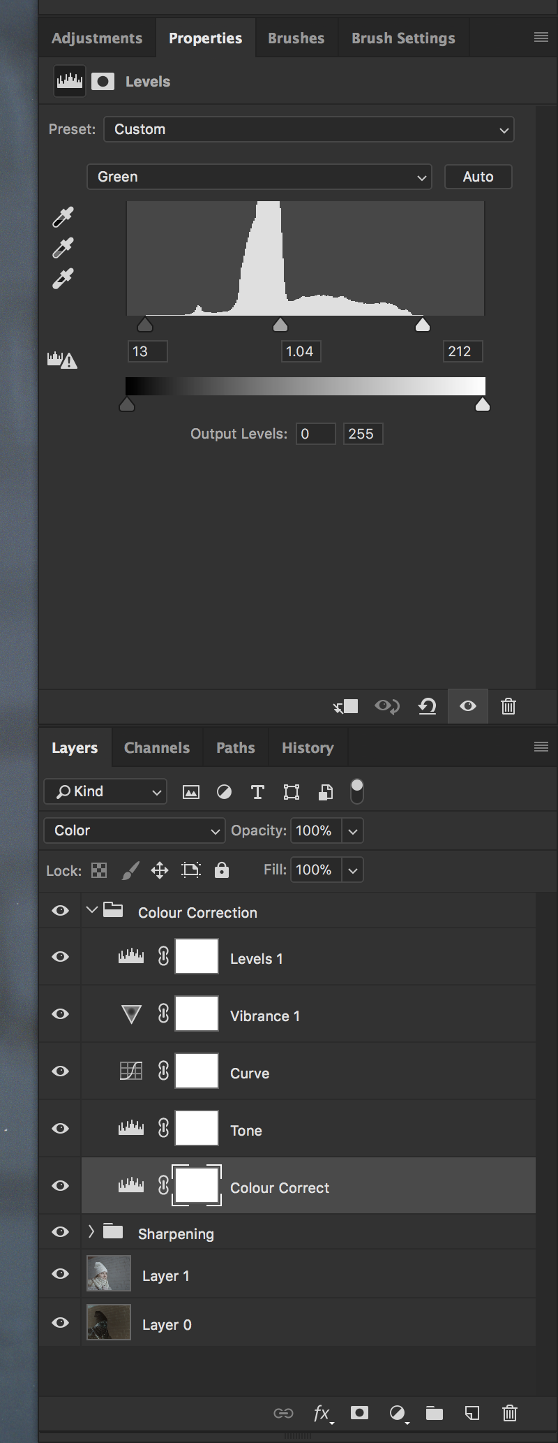Toggle visibility of Layer 0
558x1443 pixels.
[61, 1323]
